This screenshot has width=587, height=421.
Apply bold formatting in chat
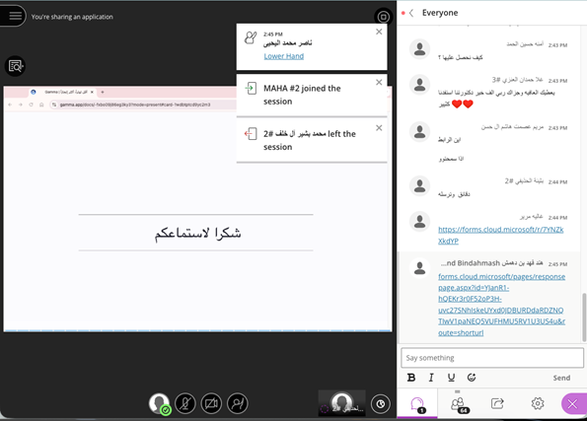click(x=411, y=378)
